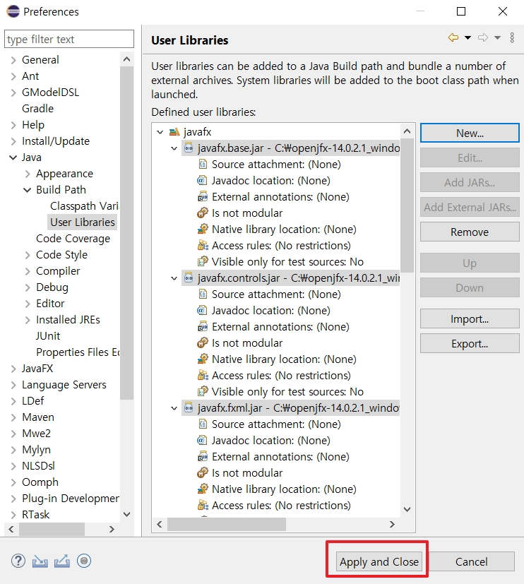Click Is not modular icon under javafx.controls.jar
The image size is (524, 584).
202,343
